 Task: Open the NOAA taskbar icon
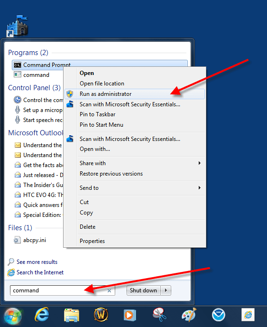click(219, 315)
